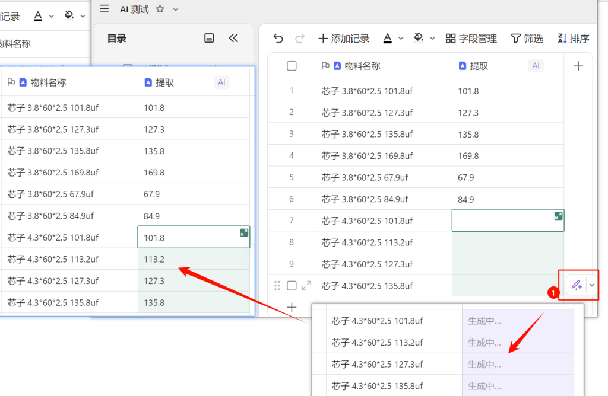608x396 pixels.
Task: Select main table cell 芯子 3.8*60*2.5 101.8uf
Action: [x=384, y=91]
